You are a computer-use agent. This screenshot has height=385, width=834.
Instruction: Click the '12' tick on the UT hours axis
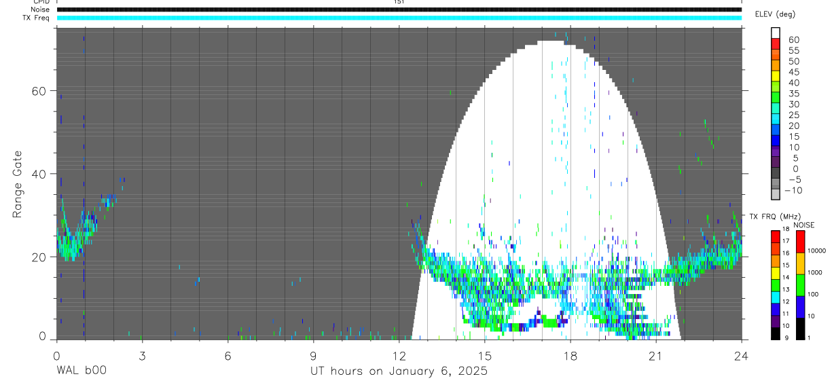399,355
